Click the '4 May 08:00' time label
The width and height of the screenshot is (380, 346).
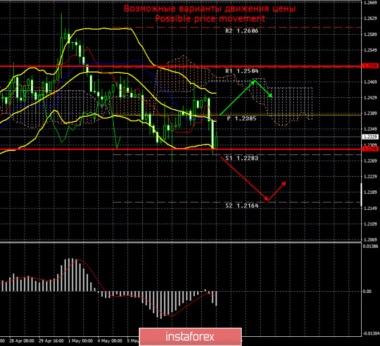point(110,341)
